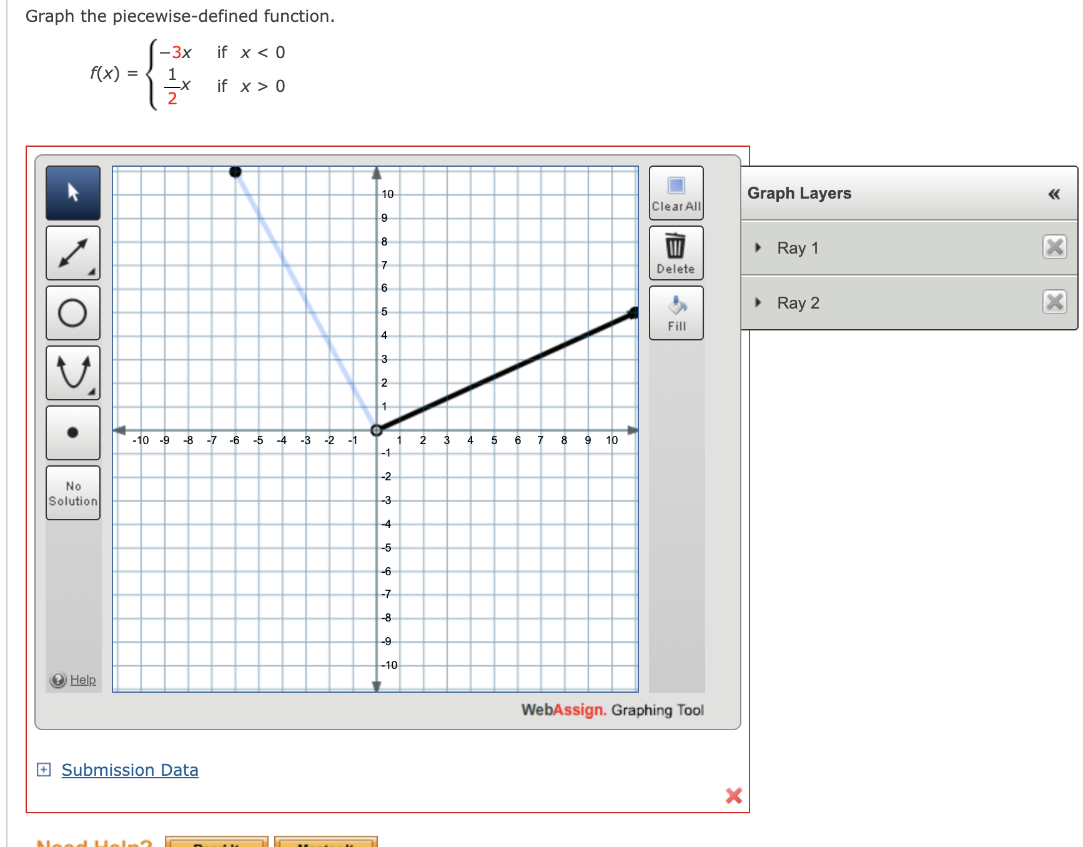Screen dimensions: 1083x847
Task: Expand the Ray 2 layer details
Action: (x=758, y=302)
